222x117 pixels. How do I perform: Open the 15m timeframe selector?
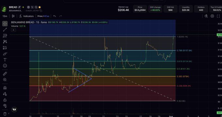[x=5, y=16]
